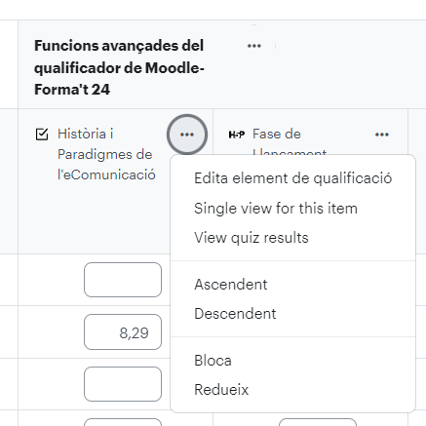The height and width of the screenshot is (426, 426).
Task: Click the quiz icon beside Història i Paradigmes
Action: [42, 135]
